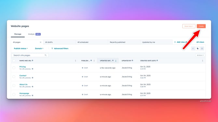The height and width of the screenshot is (122, 218).
Task: Expand the Publish status filter
Action: (21, 48)
